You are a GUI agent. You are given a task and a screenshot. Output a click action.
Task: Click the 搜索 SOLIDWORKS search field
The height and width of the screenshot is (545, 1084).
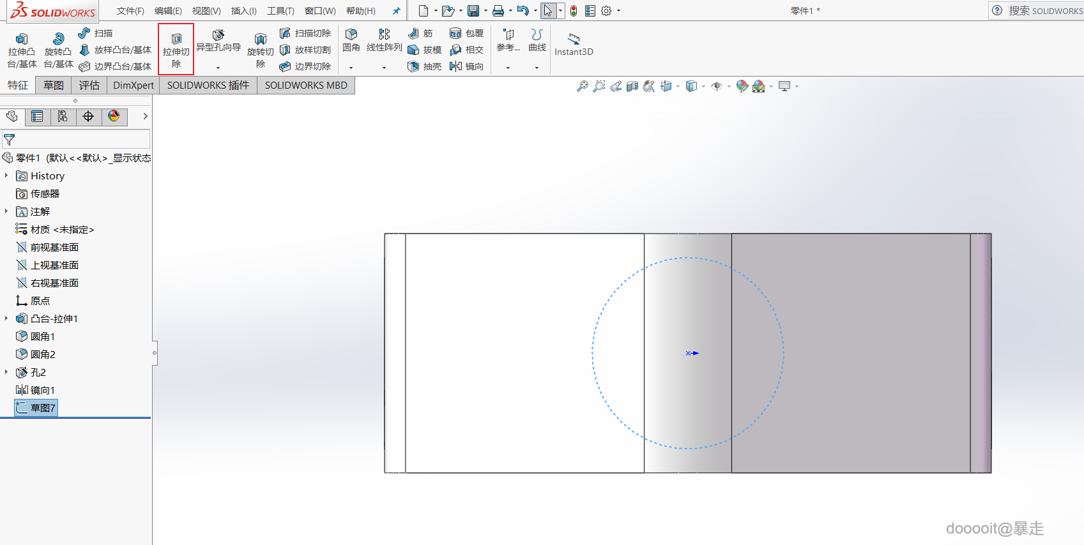pos(1045,11)
